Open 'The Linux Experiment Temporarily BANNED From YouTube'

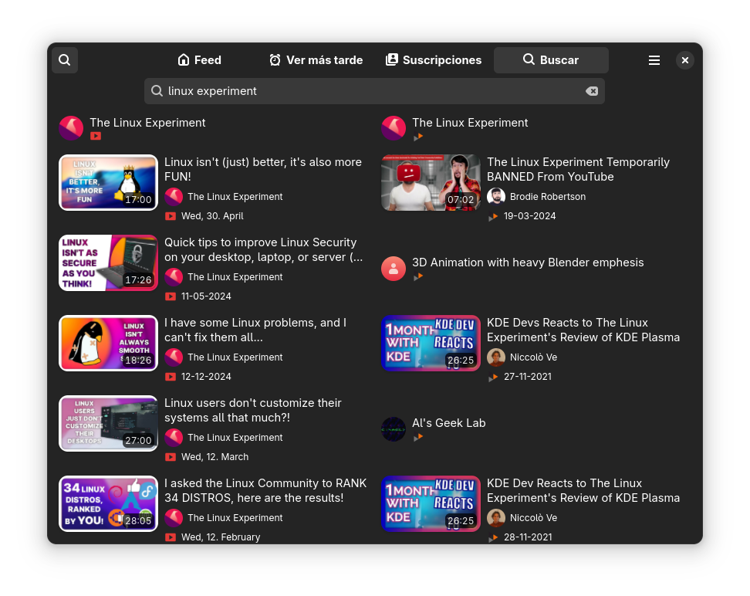(578, 169)
